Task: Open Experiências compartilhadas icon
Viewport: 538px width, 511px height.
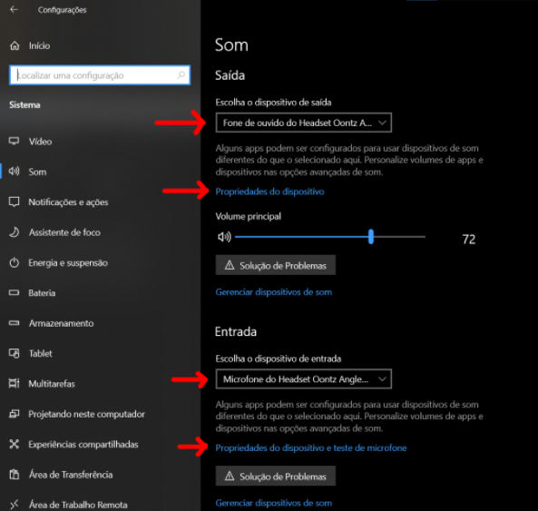Action: click(x=15, y=444)
